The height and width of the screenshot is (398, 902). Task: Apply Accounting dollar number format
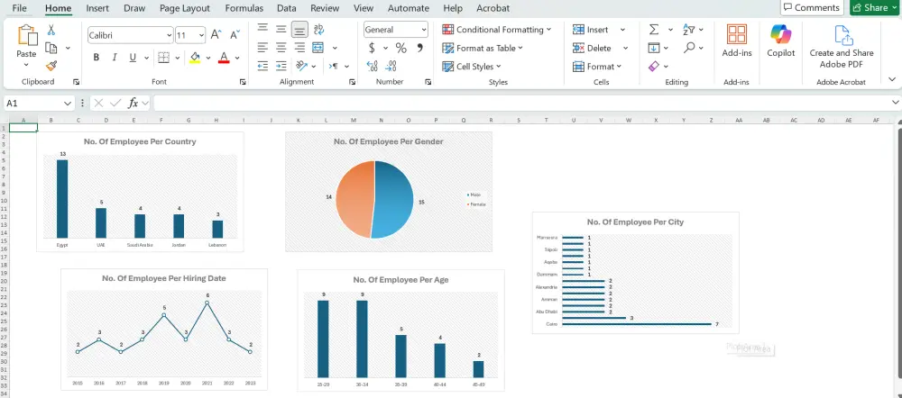(373, 49)
